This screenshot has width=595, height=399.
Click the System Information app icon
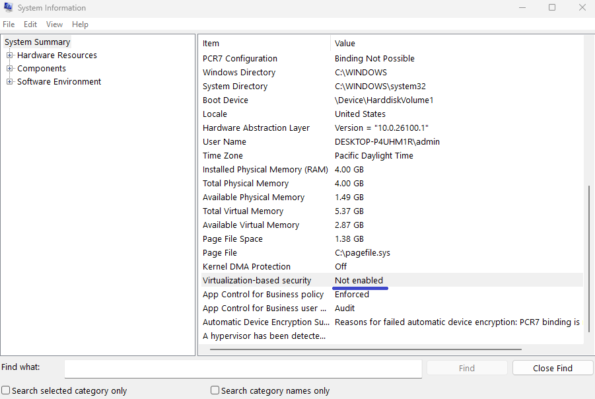8,8
